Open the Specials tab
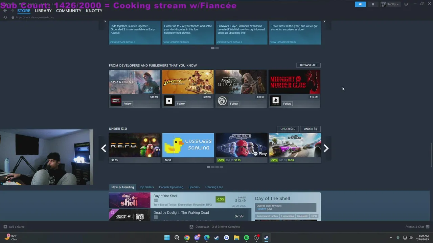433x243 pixels. 194,187
